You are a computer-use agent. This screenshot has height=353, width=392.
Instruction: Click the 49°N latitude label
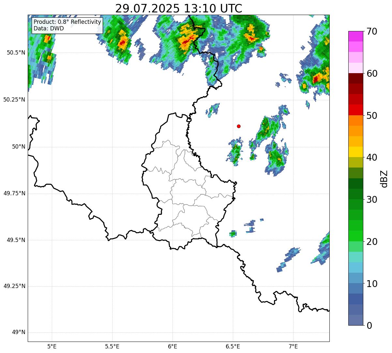[19, 332]
